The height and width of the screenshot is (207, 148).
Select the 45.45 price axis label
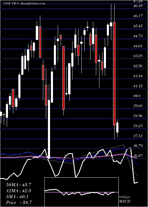coord(138,26)
